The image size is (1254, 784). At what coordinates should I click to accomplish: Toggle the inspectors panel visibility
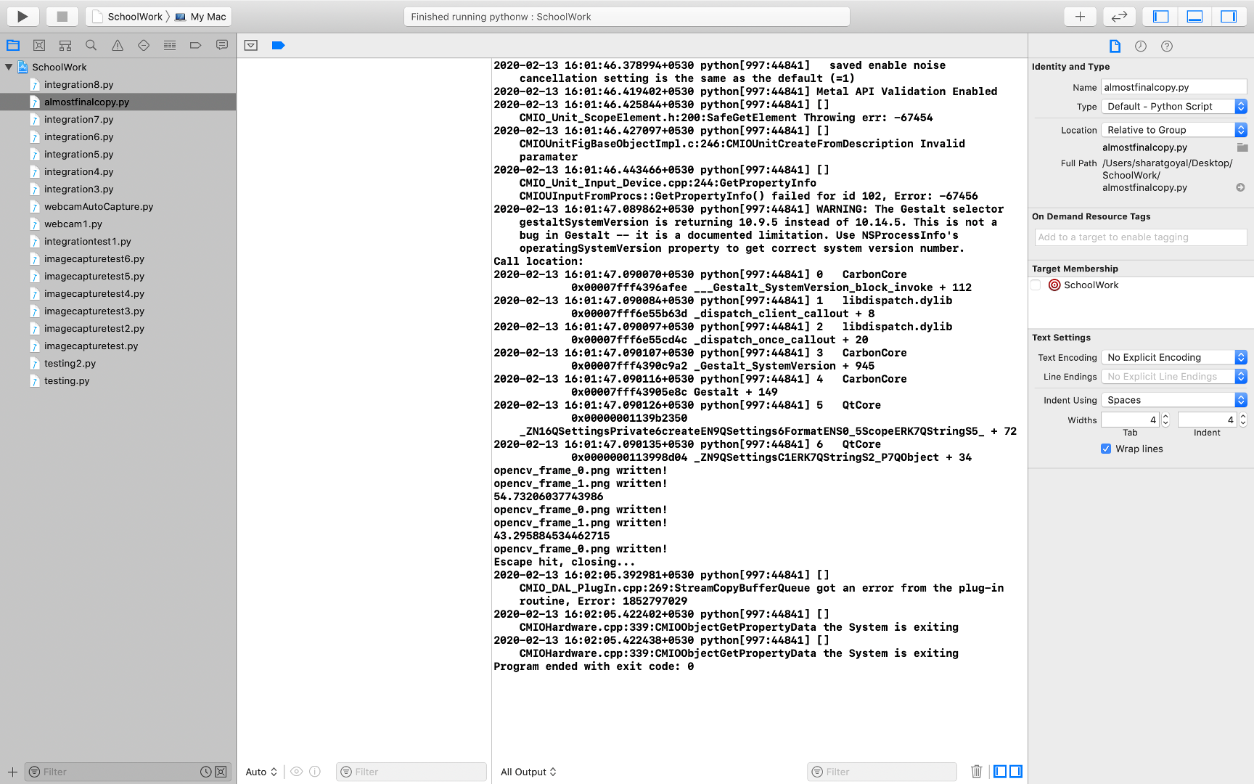pos(1229,16)
